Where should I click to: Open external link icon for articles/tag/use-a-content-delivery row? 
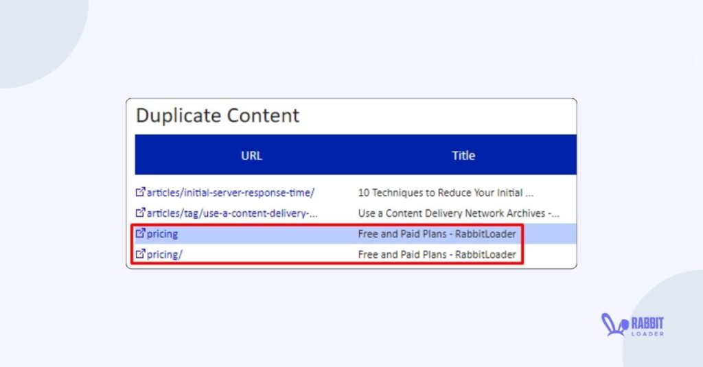click(x=140, y=213)
